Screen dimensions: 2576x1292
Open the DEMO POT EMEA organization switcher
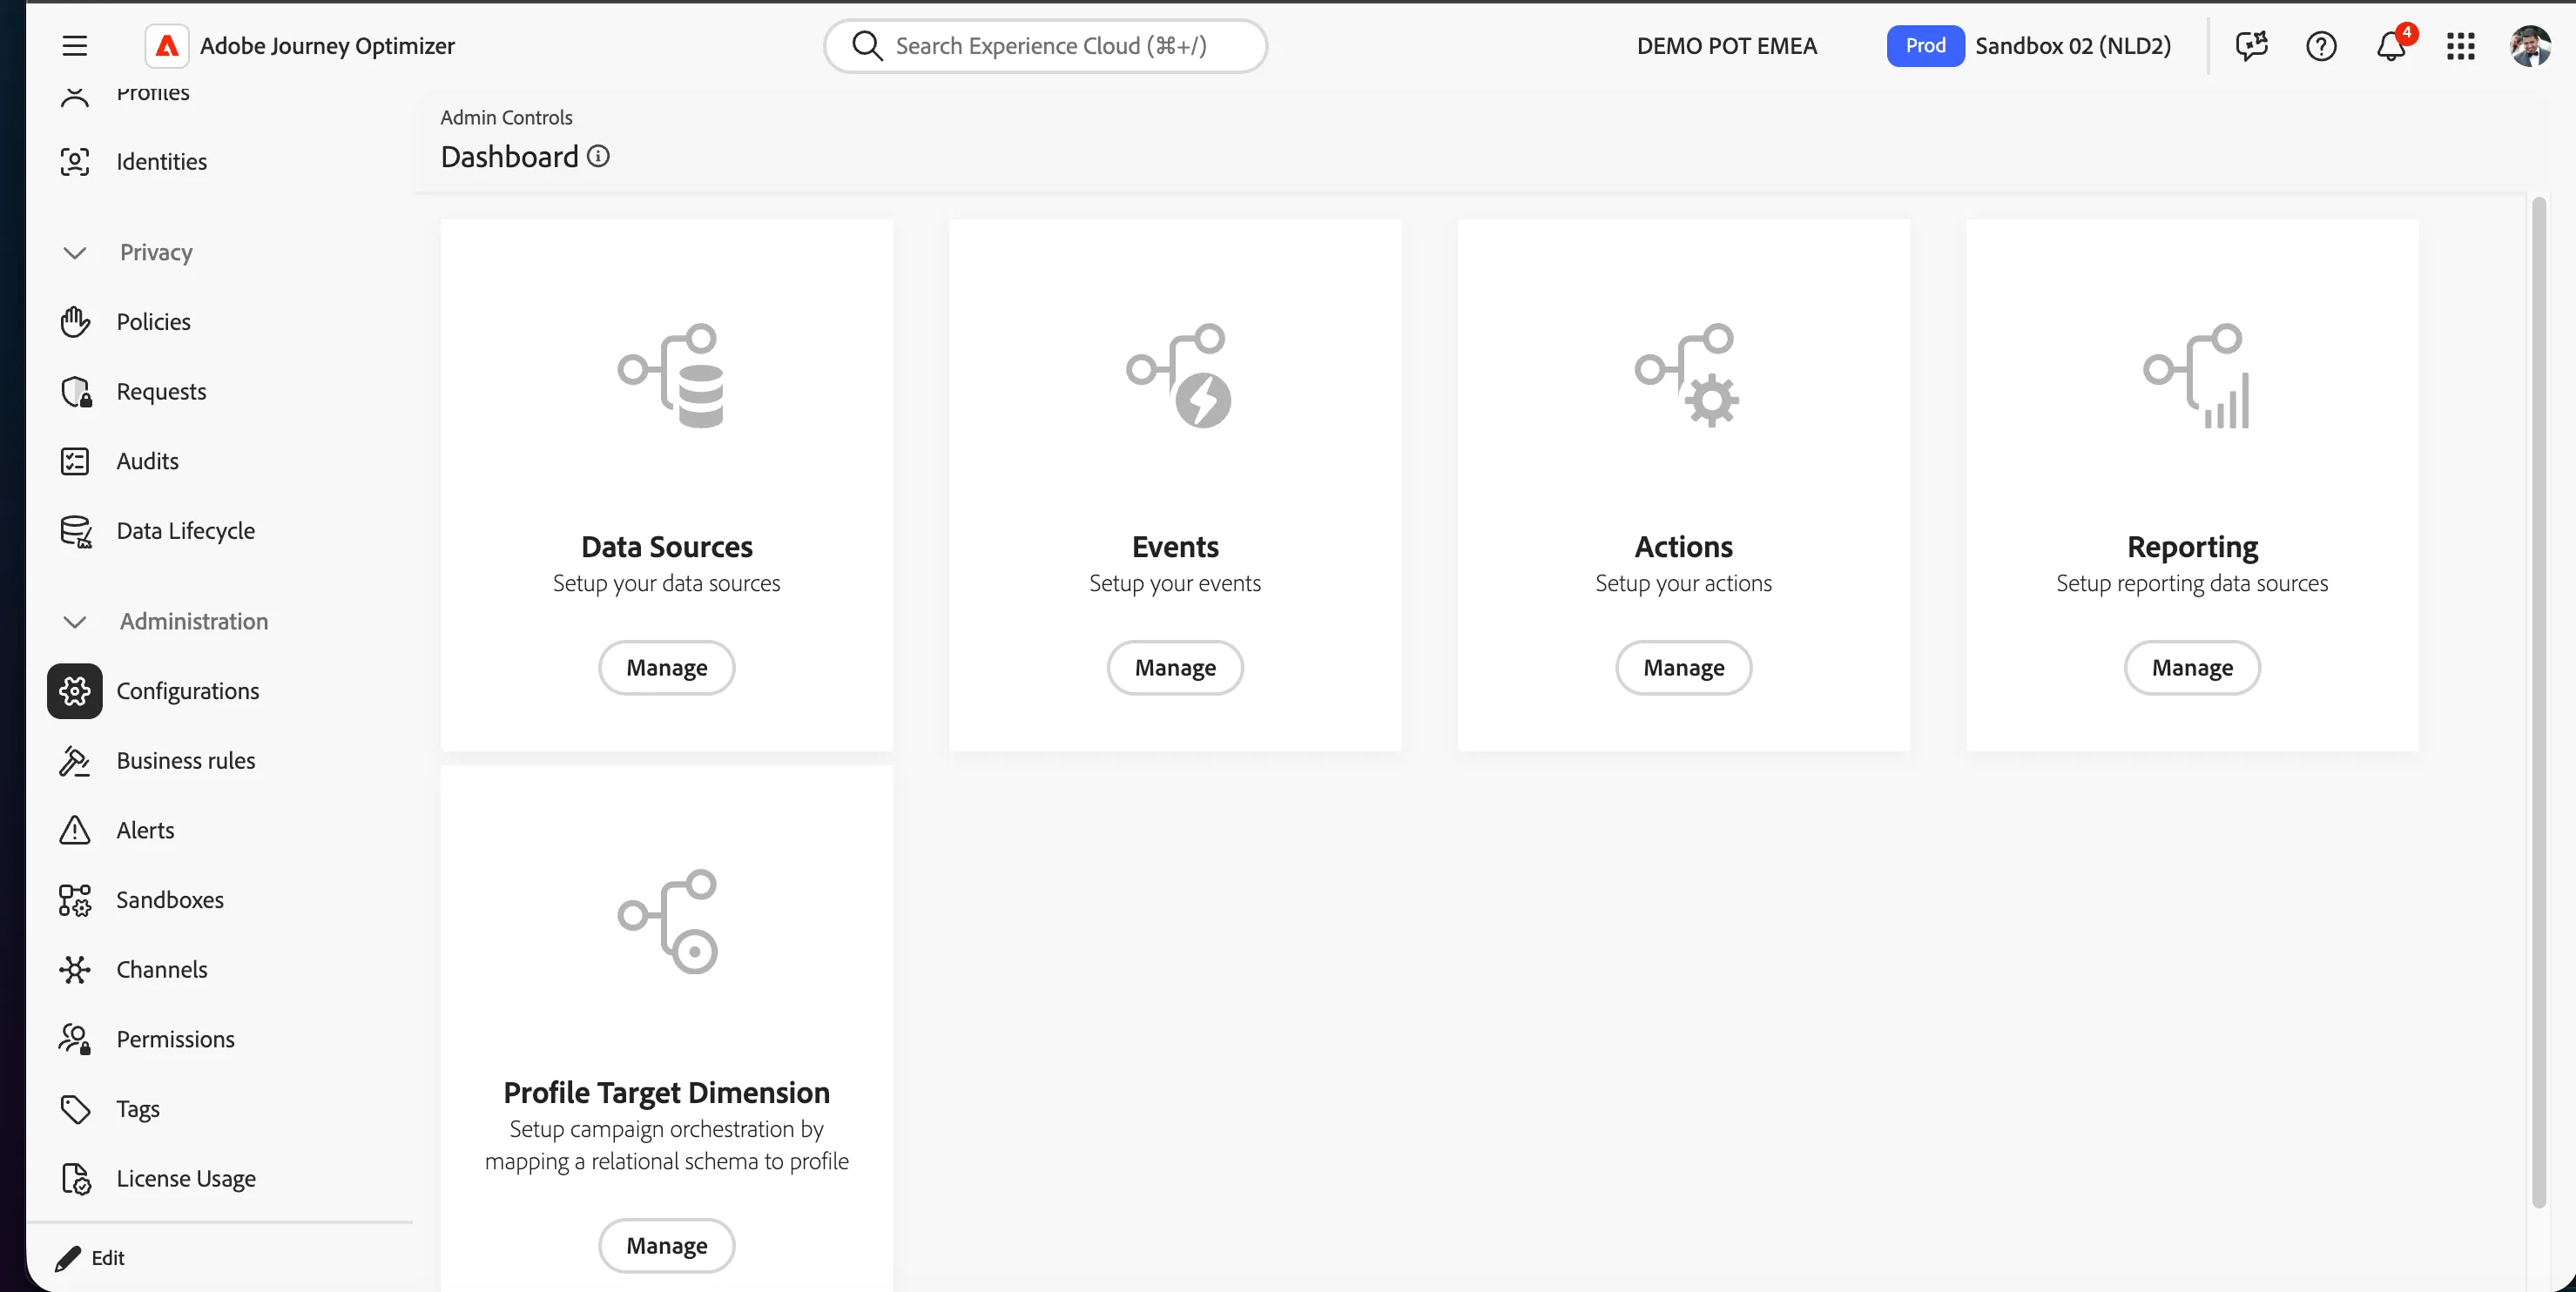coord(1726,46)
